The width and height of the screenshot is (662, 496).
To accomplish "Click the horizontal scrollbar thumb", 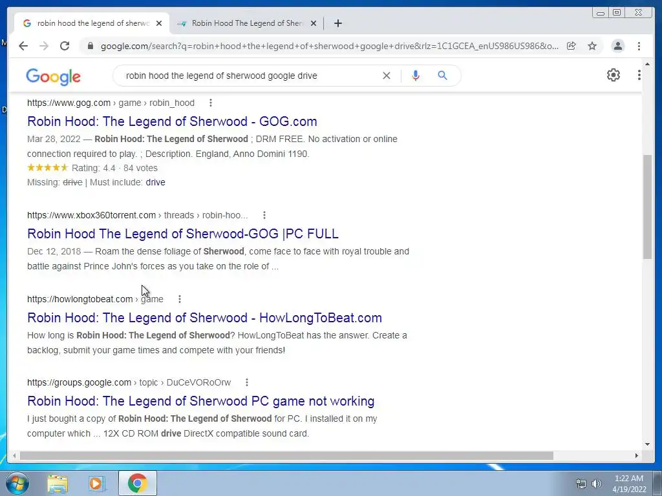I will tap(286, 455).
